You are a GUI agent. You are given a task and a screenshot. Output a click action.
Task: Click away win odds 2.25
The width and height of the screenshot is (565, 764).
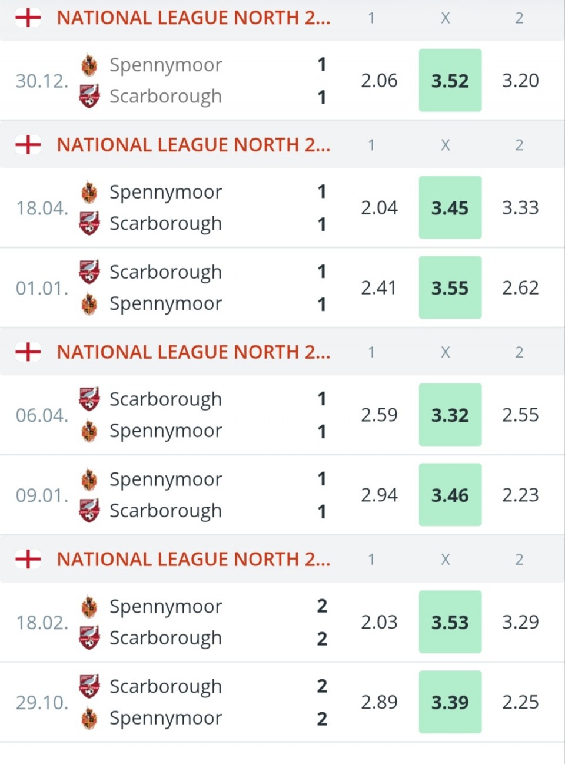coord(520,702)
